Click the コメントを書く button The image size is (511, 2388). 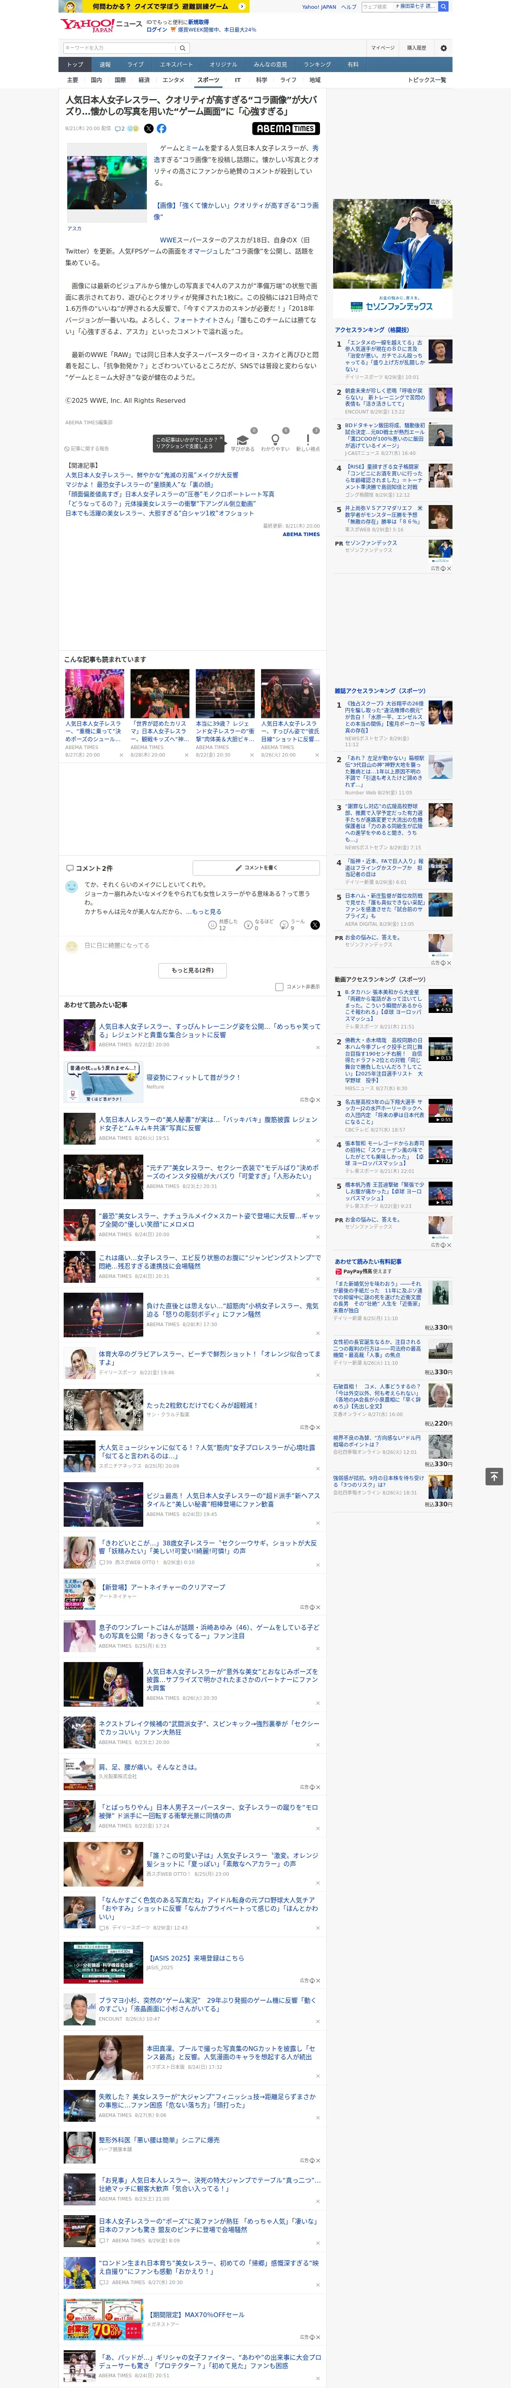(256, 868)
